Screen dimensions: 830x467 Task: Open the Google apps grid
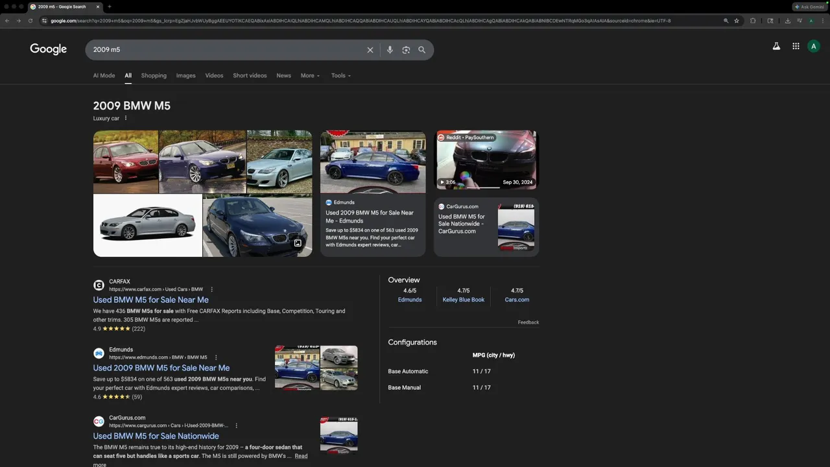pyautogui.click(x=796, y=46)
